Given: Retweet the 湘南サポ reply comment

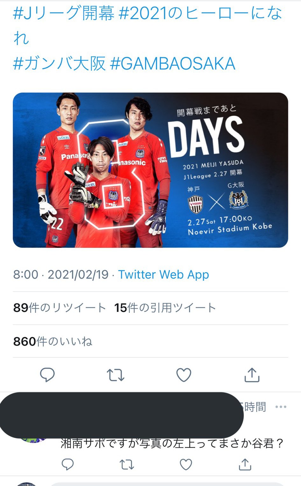Looking at the screenshot, I should click(x=127, y=465).
